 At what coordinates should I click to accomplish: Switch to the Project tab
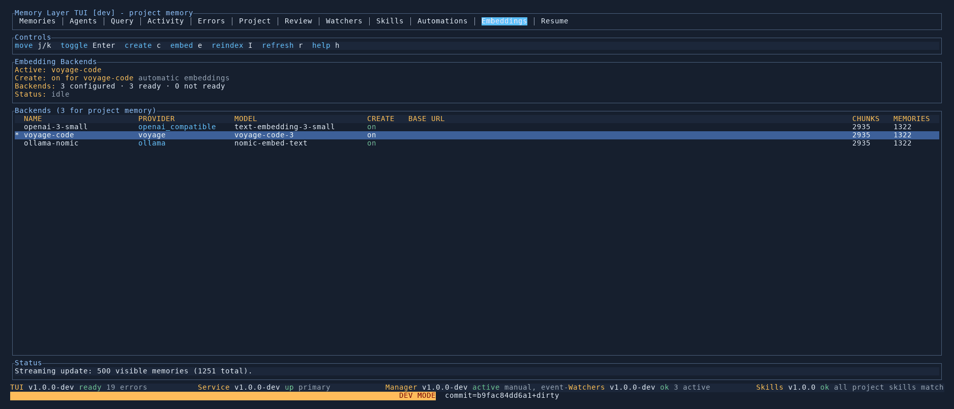click(x=255, y=21)
